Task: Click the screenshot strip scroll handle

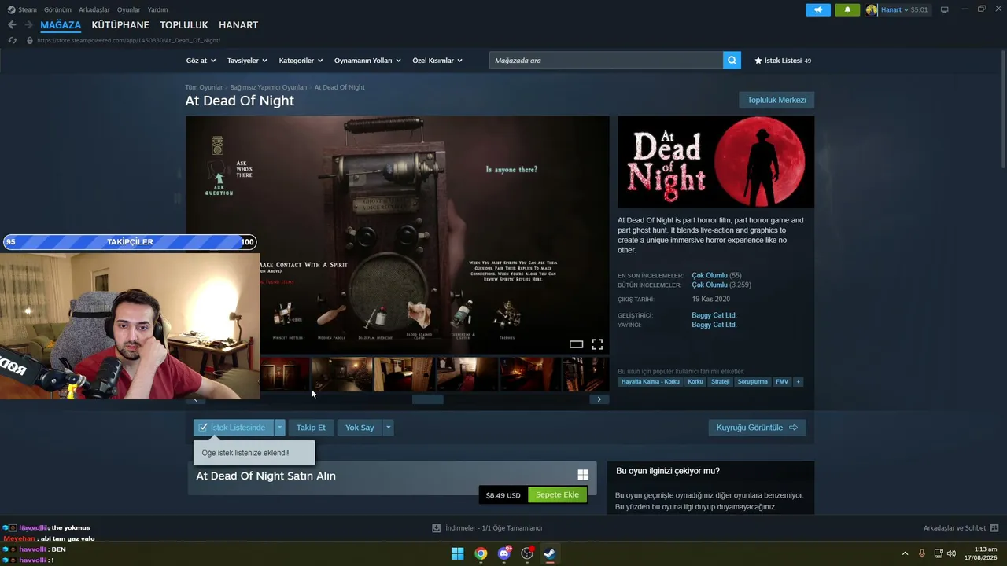Action: [428, 399]
